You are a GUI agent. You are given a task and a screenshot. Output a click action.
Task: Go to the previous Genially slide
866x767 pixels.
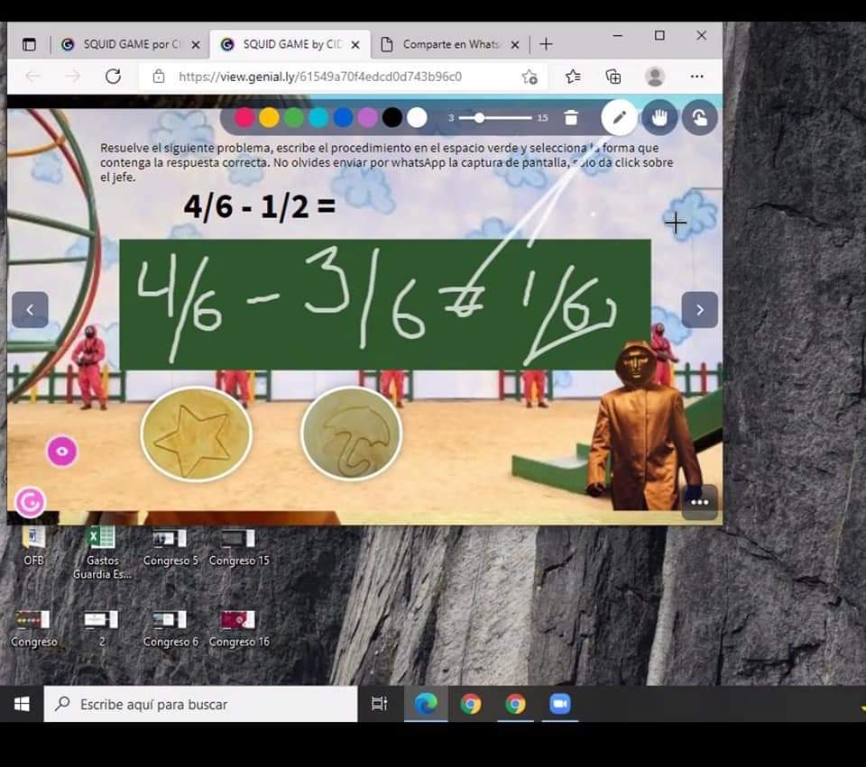pyautogui.click(x=31, y=309)
